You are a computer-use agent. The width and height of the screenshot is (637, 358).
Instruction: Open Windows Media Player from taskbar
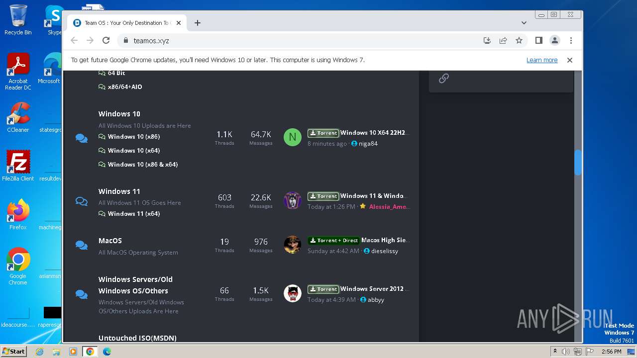click(73, 352)
